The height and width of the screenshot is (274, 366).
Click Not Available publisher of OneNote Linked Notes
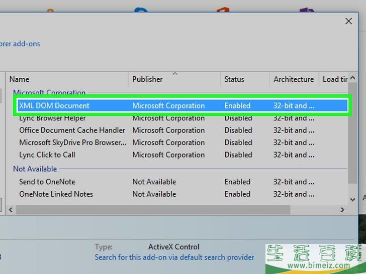click(x=154, y=194)
